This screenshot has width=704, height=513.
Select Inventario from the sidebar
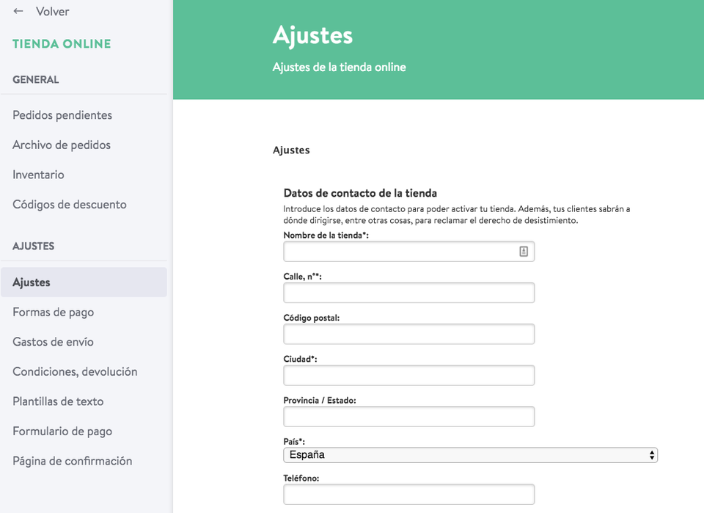38,174
